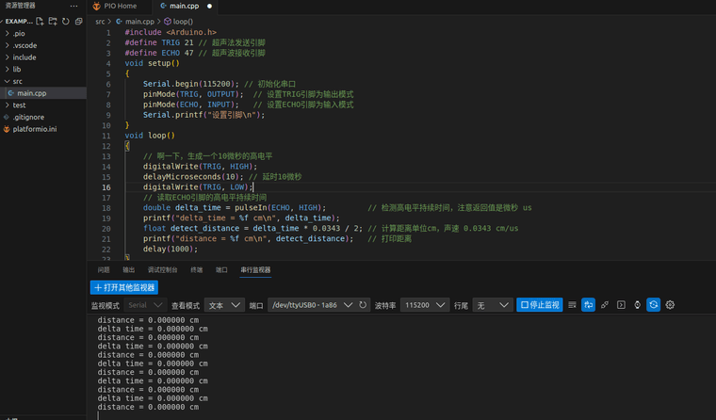Image resolution: width=716 pixels, height=420 pixels.
Task: Open the 监视模式 Serial dropdown
Action: [x=145, y=304]
